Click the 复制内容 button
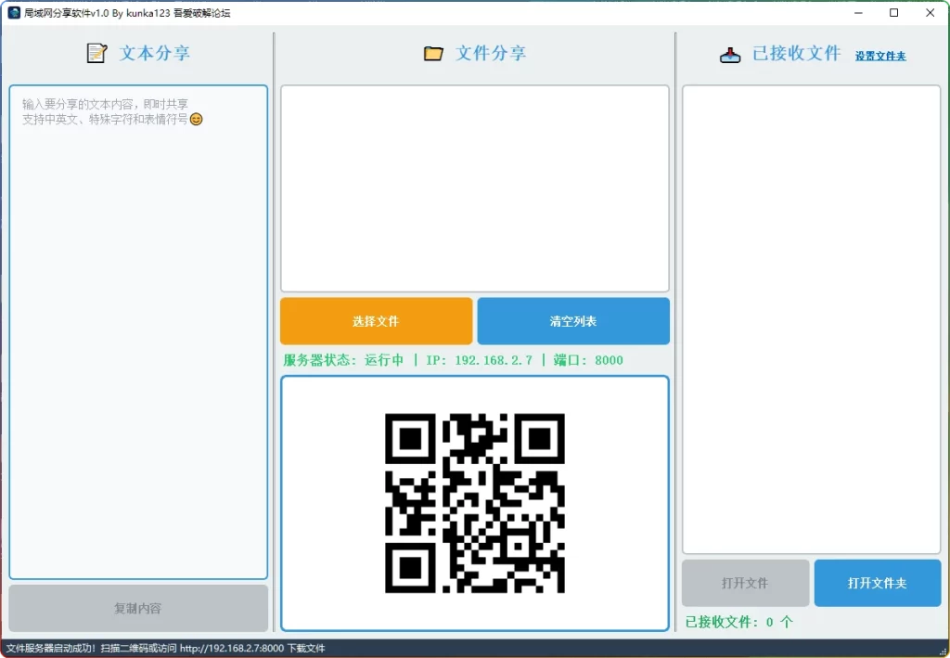 [137, 609]
